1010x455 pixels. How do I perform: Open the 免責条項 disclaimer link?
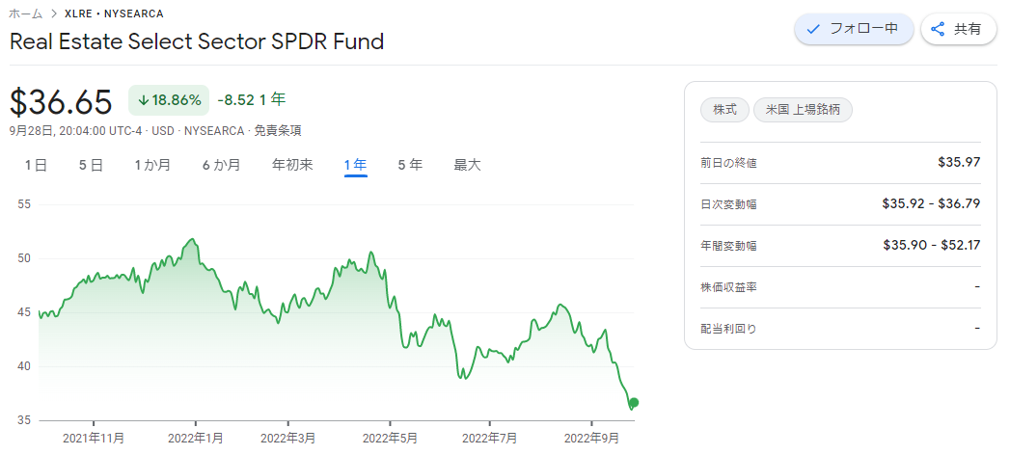coord(278,131)
